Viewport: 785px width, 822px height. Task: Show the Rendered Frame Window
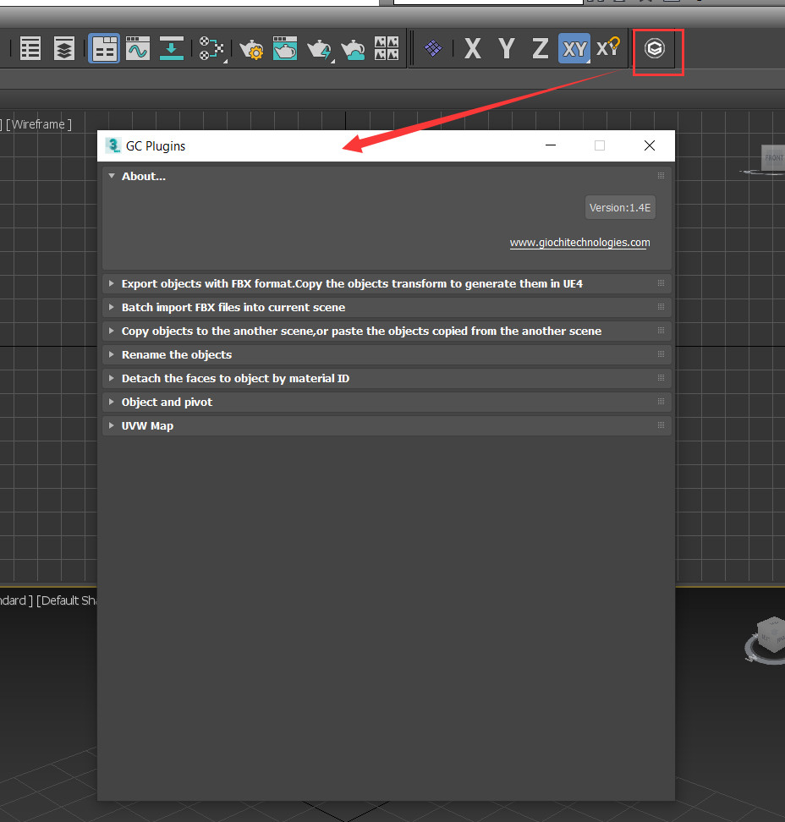point(284,49)
